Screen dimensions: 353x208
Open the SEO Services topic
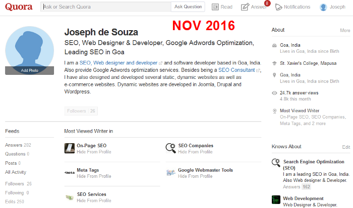91,194
